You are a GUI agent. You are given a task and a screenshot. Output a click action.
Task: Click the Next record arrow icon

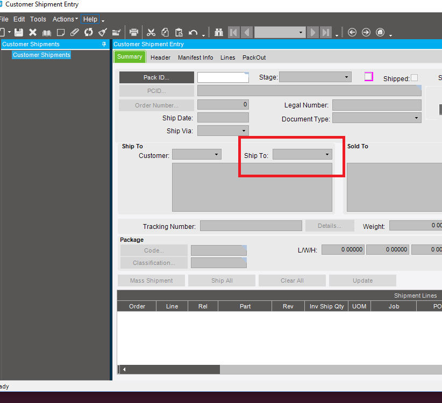tap(312, 32)
